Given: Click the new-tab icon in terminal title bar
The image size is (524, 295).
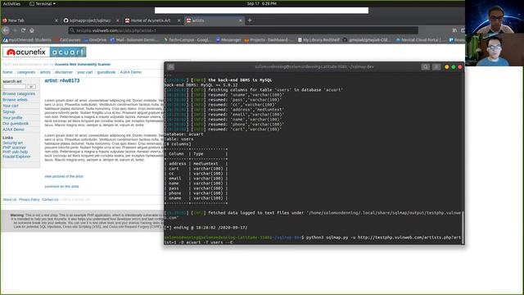Looking at the screenshot, I should tap(171, 67).
